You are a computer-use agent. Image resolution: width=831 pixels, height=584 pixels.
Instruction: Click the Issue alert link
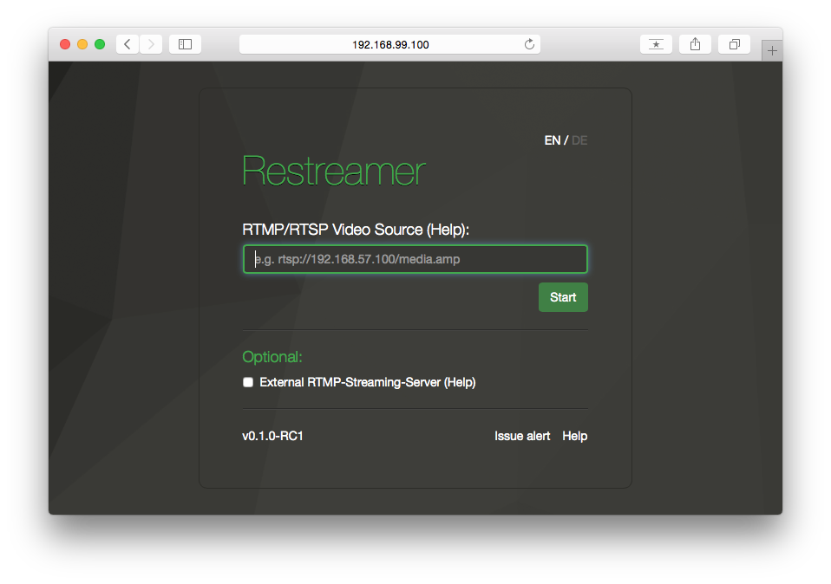click(522, 436)
